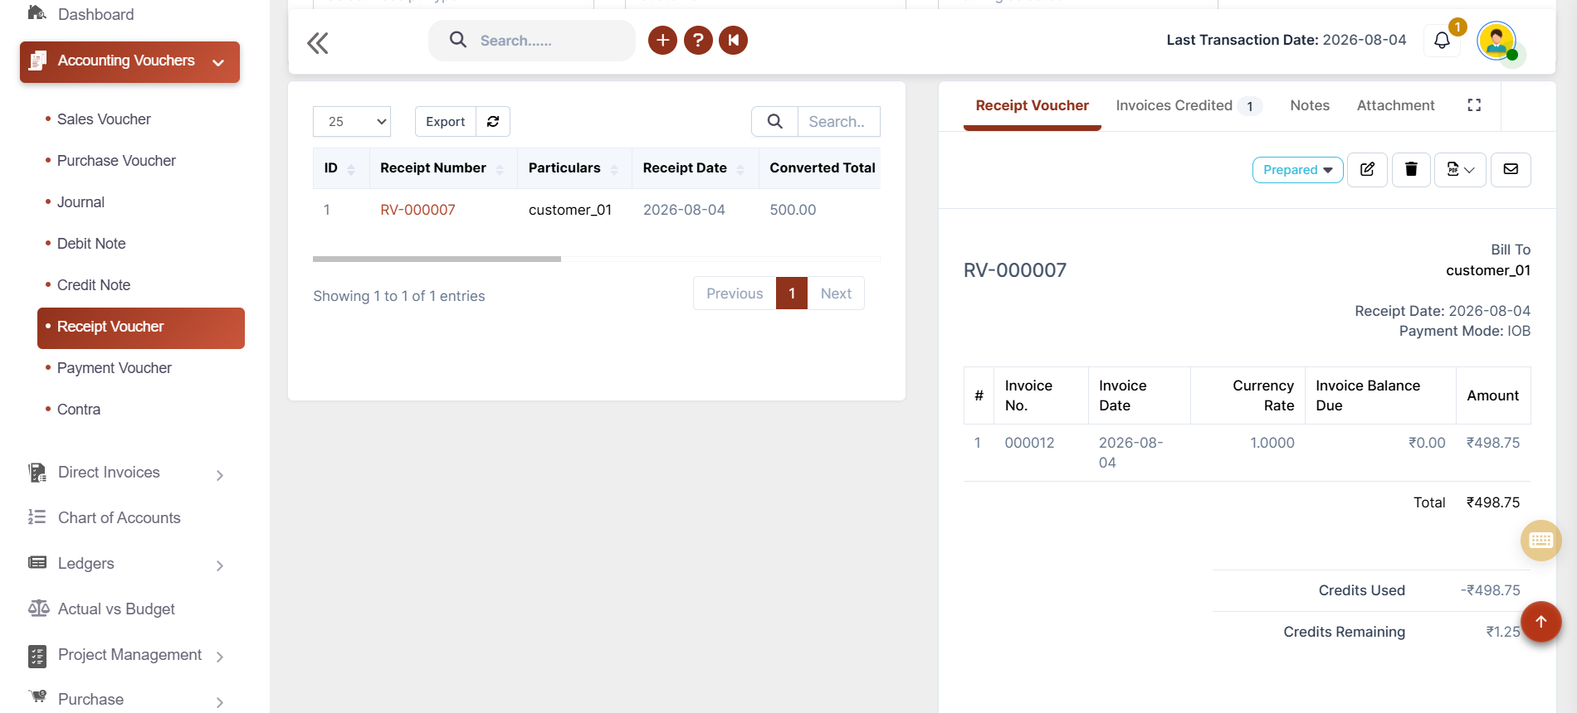
Task: Click the Credits Remaining ₹1.25 value
Action: coord(1503,632)
